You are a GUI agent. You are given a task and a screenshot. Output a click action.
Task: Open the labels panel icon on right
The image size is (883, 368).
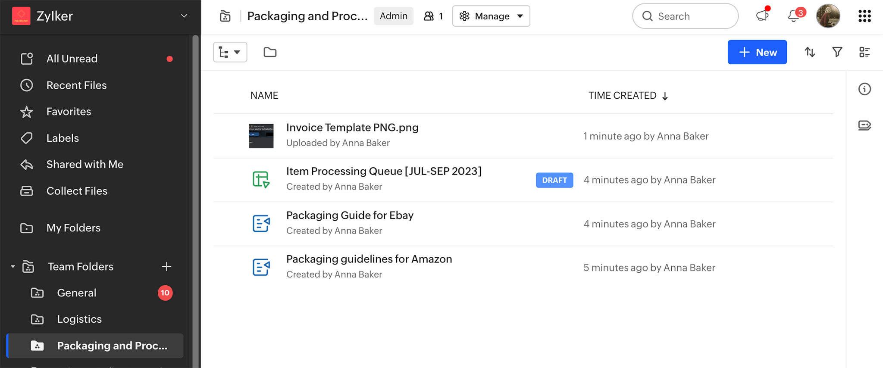pyautogui.click(x=864, y=125)
